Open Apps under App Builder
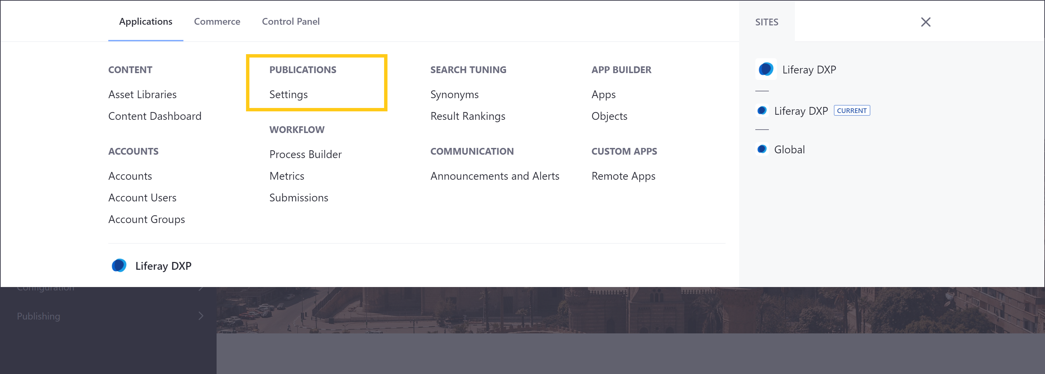The image size is (1045, 374). click(603, 94)
